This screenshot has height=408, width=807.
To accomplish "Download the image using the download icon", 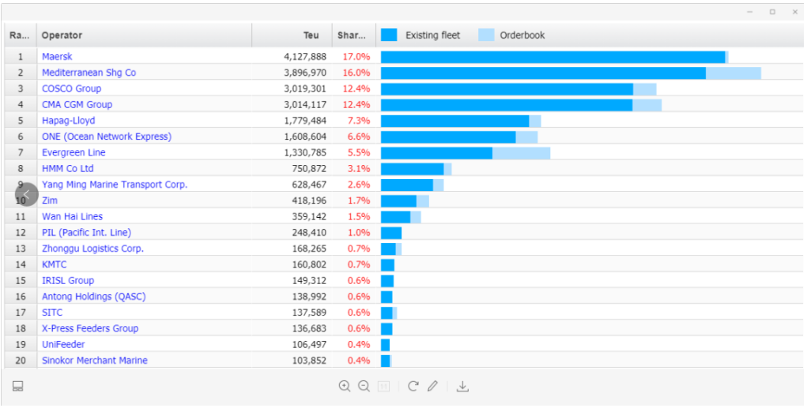I will [x=462, y=386].
